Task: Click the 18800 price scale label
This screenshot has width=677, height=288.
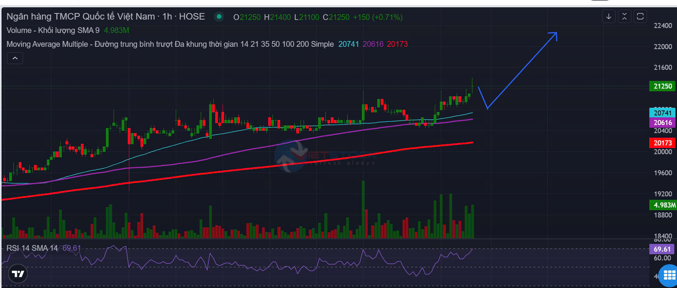Action: pyautogui.click(x=663, y=215)
